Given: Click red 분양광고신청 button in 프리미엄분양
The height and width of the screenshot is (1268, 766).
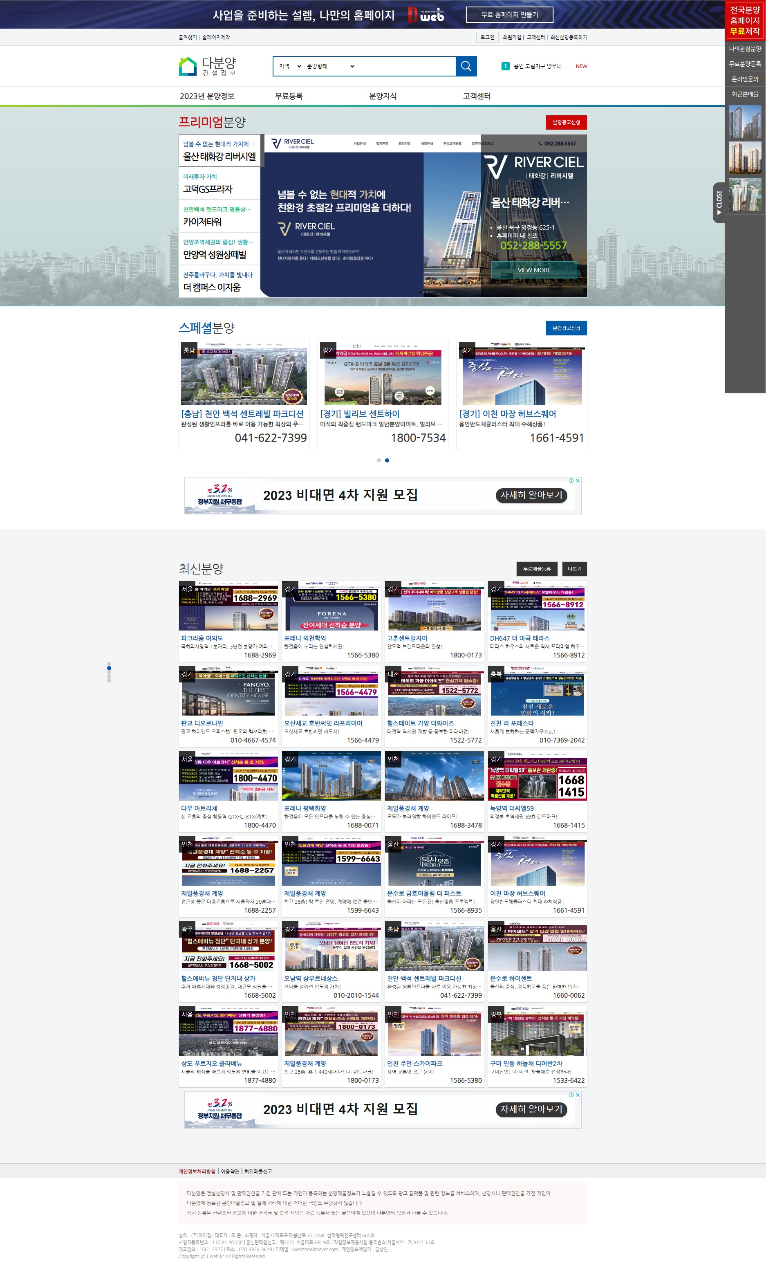Looking at the screenshot, I should pyautogui.click(x=566, y=123).
